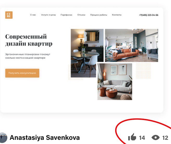Click the orange CUBE logo

[x=9, y=15]
